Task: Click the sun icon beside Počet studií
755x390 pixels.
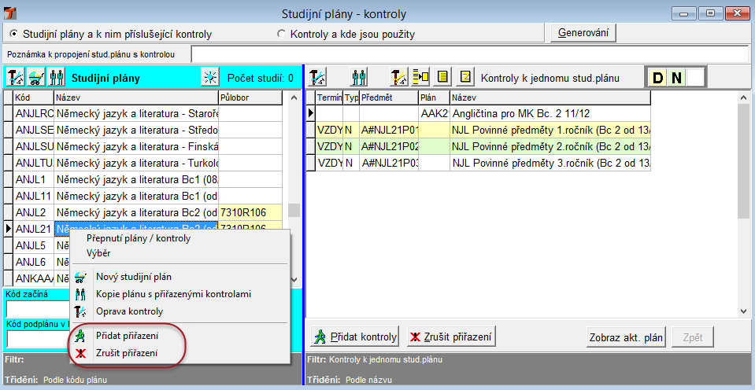Action: click(209, 77)
